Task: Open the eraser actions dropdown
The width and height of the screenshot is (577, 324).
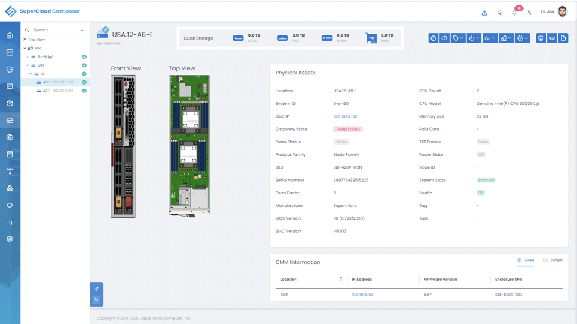Action: (506, 38)
